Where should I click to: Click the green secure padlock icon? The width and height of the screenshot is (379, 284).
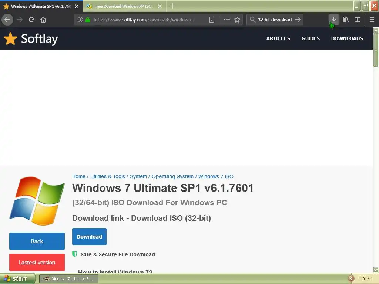coord(88,20)
